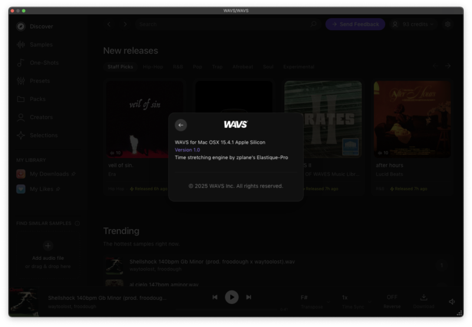472x327 pixels.
Task: Click the Send Feedback button
Action: click(355, 24)
